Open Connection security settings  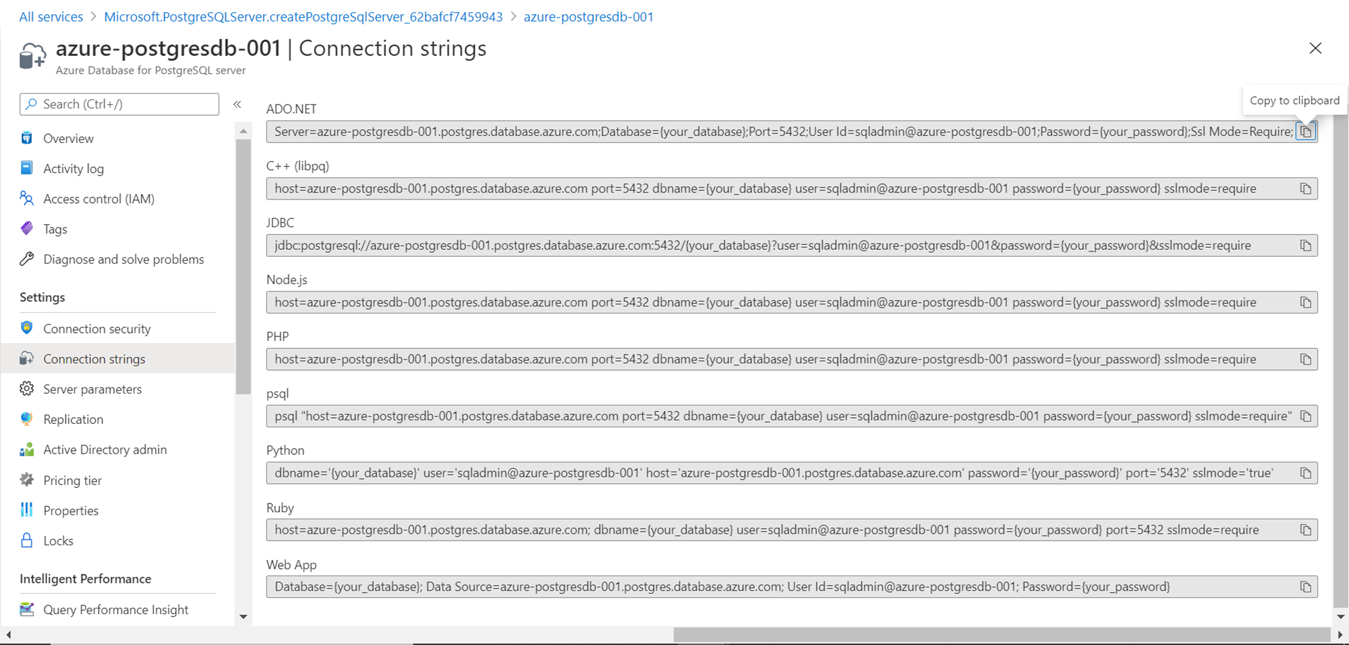tap(96, 329)
